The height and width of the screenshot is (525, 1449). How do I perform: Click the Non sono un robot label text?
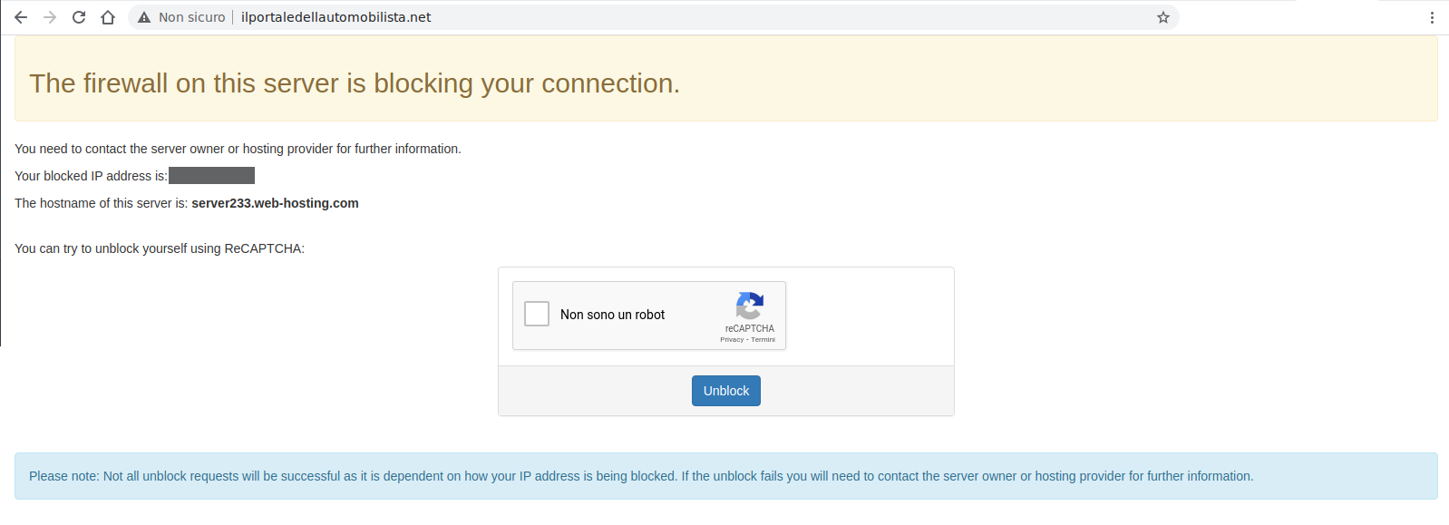point(612,315)
